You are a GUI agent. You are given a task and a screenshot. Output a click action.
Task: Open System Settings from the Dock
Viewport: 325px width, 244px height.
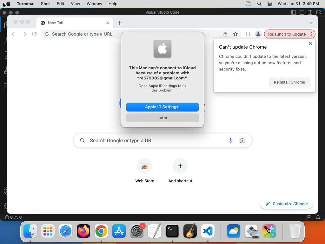[137, 231]
